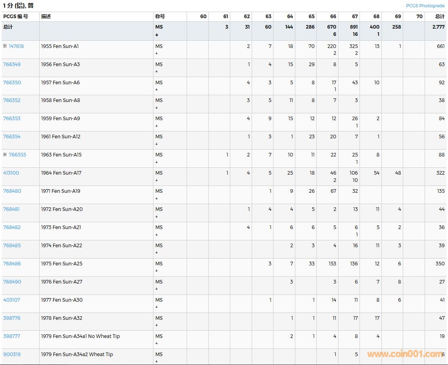The width and height of the screenshot is (448, 365).
Task: Click the 413100 link for 1964 Fen
Action: click(x=11, y=173)
